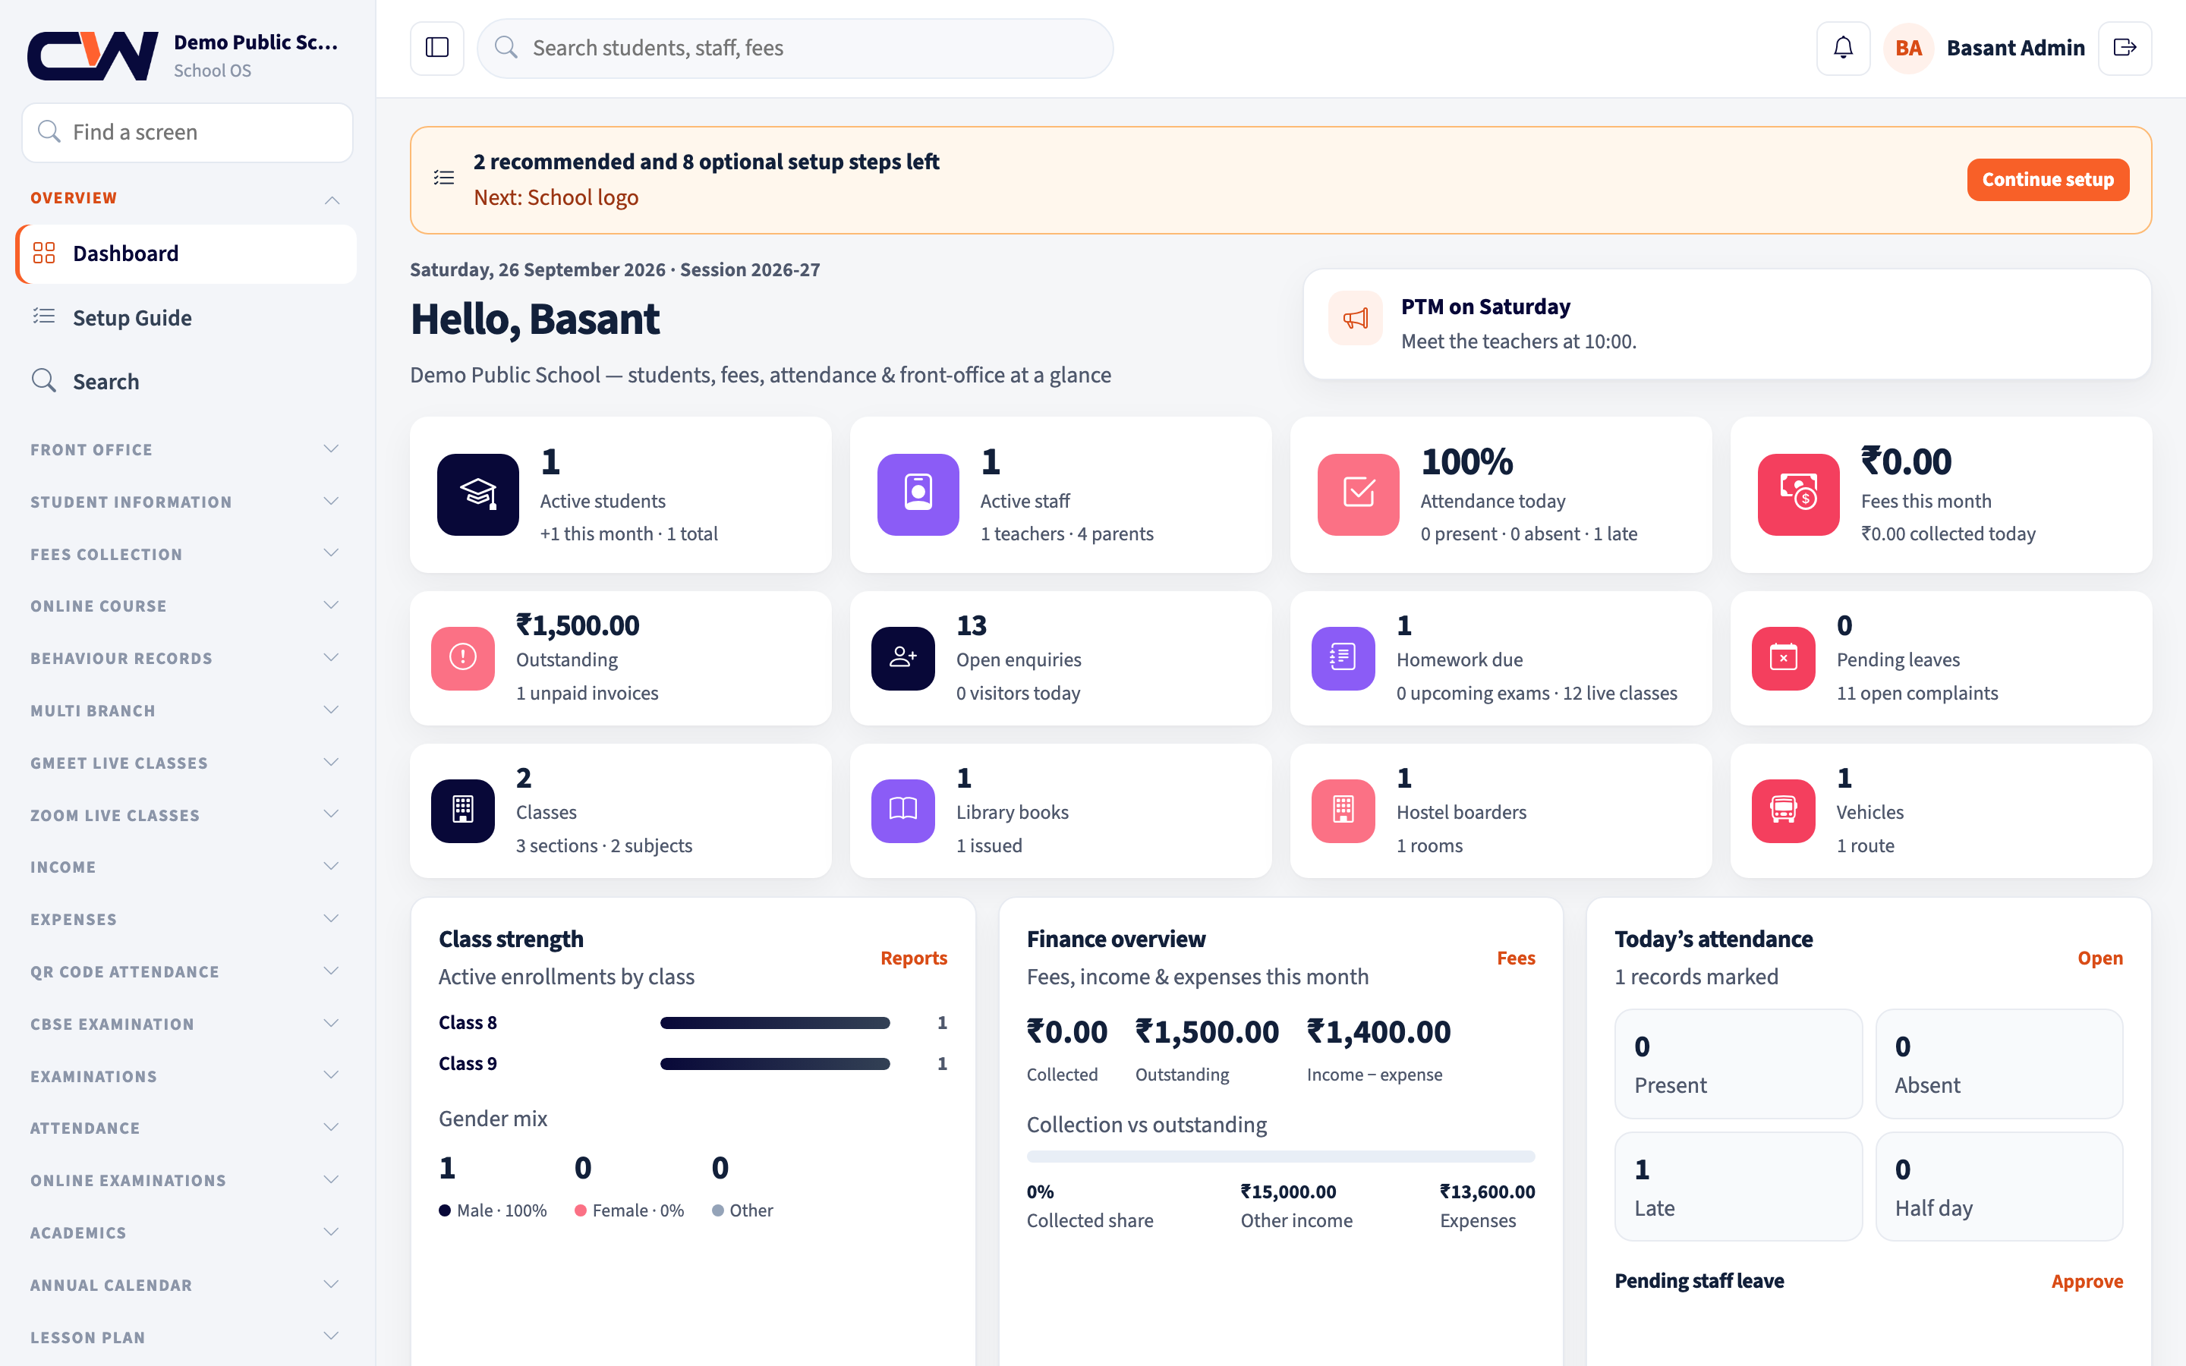Click the Active staff badge icon

click(918, 494)
